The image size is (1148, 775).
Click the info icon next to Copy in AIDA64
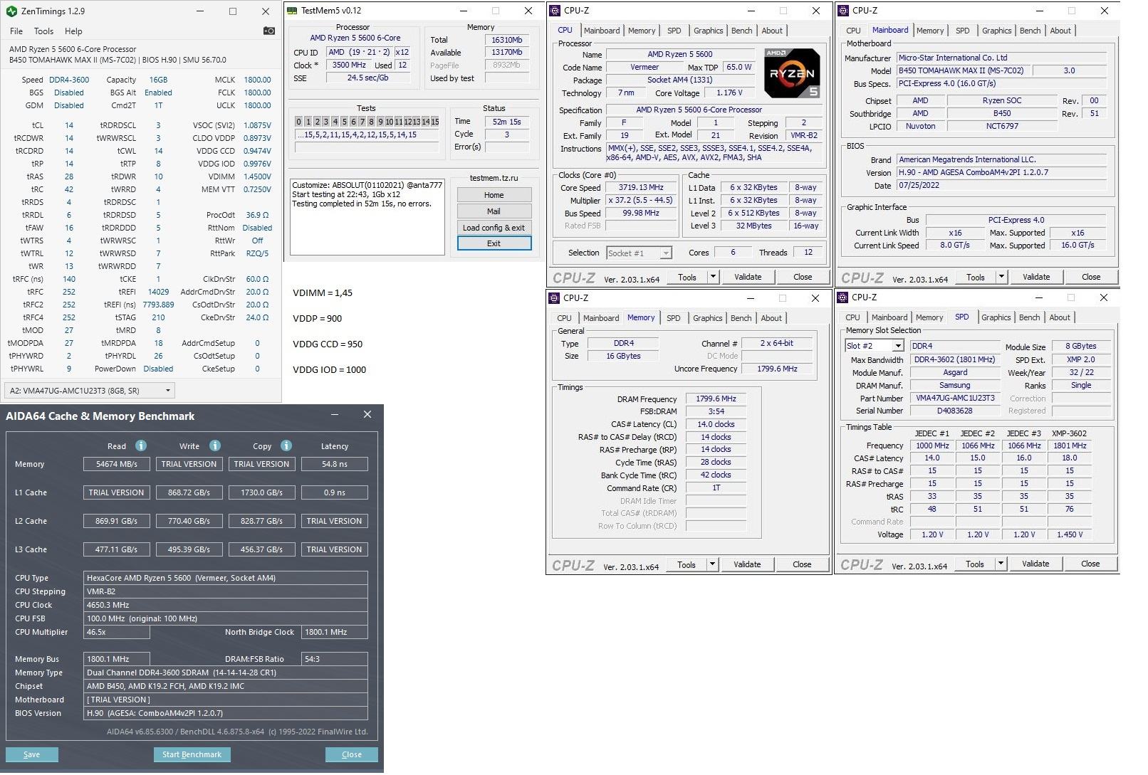(286, 446)
